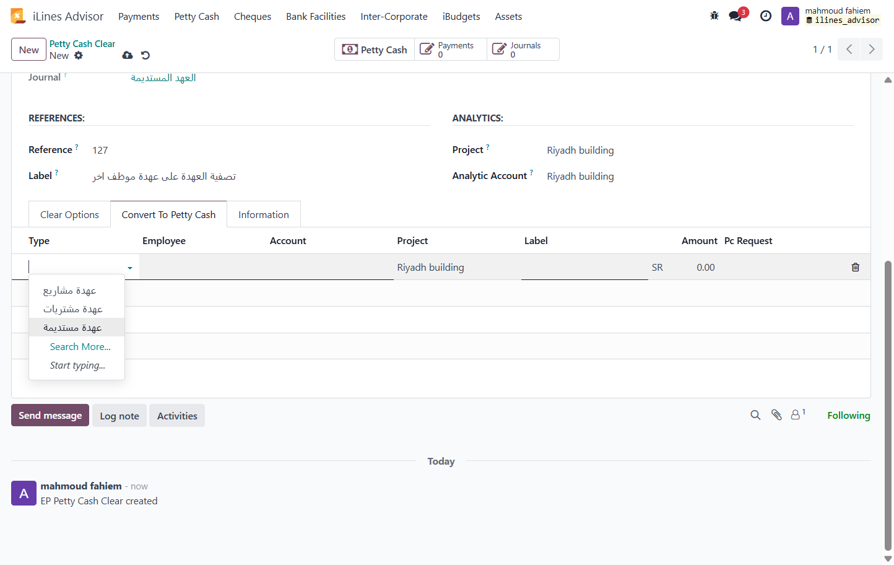This screenshot has height=565, width=894.
Task: Open the Petty Cash Clear breadcrumb link
Action: [82, 43]
